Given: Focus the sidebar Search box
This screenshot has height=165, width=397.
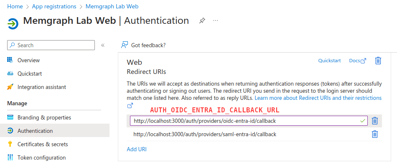Looking at the screenshot, I should 51,45.
